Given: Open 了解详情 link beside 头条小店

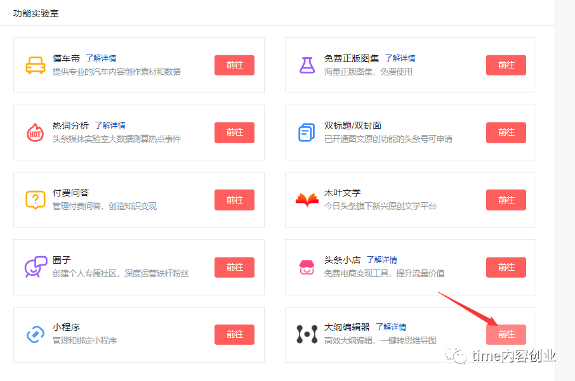Looking at the screenshot, I should [381, 260].
